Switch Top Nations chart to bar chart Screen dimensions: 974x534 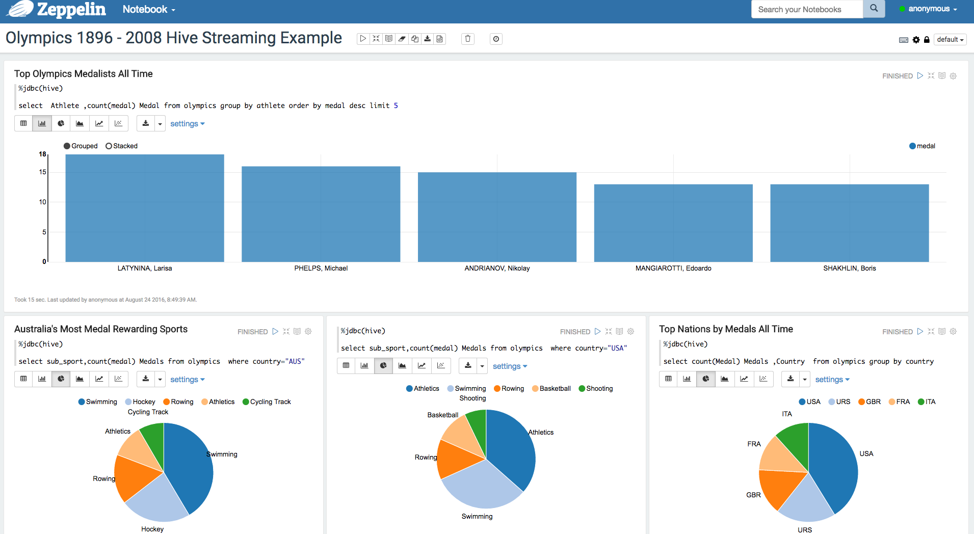point(687,379)
